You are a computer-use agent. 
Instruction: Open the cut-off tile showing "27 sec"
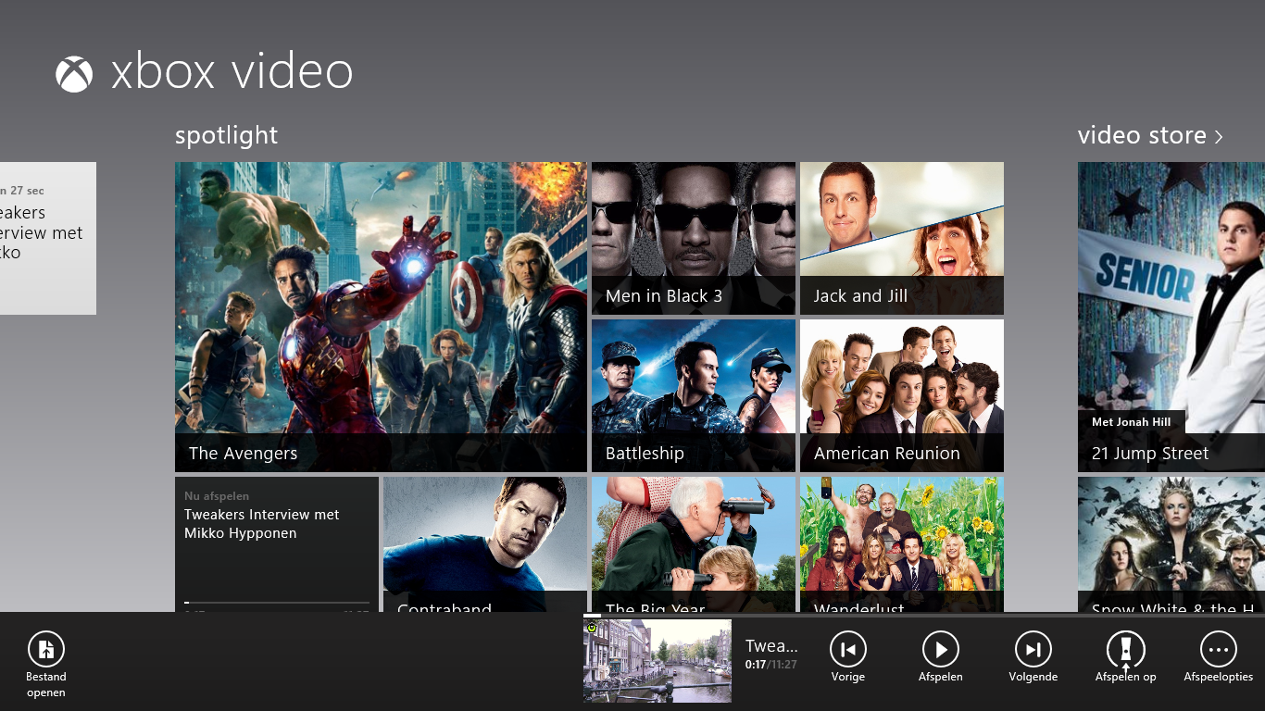pos(48,238)
